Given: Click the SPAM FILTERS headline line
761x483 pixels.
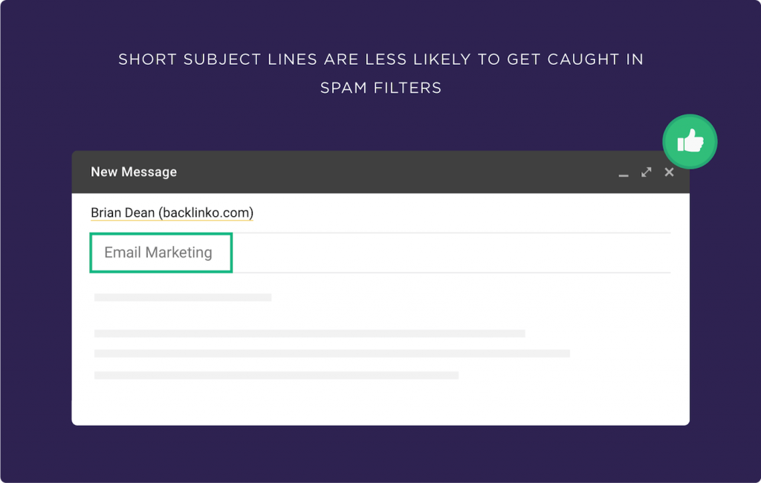Looking at the screenshot, I should click(380, 88).
